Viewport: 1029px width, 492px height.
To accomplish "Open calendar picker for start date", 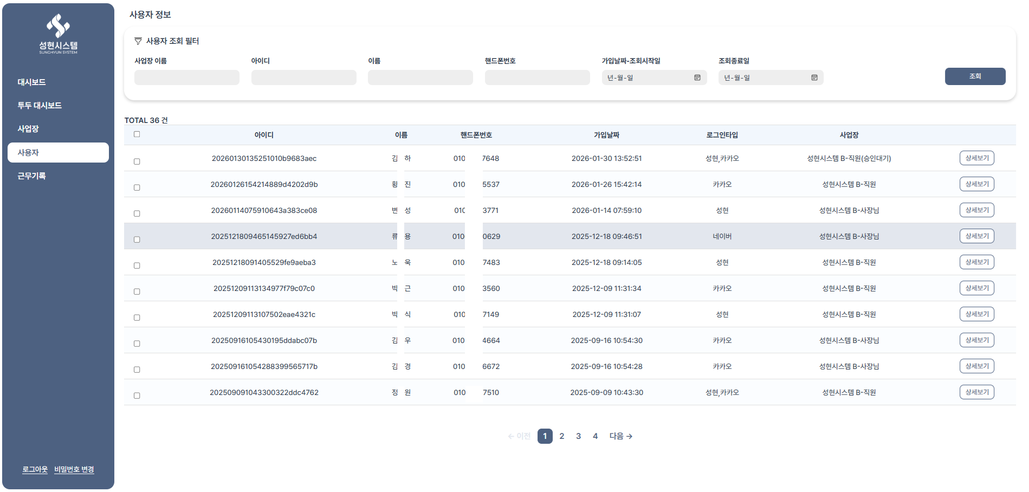I will (697, 78).
